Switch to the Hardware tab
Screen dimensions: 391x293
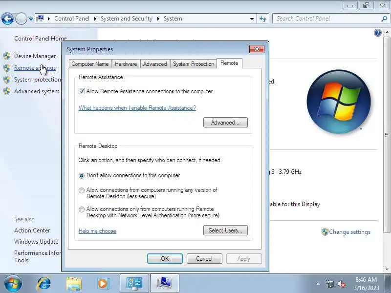[x=126, y=64]
